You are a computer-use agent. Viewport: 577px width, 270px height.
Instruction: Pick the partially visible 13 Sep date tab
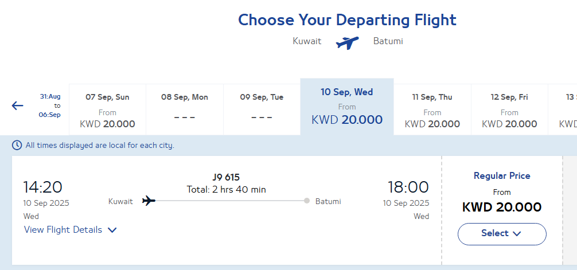click(563, 109)
